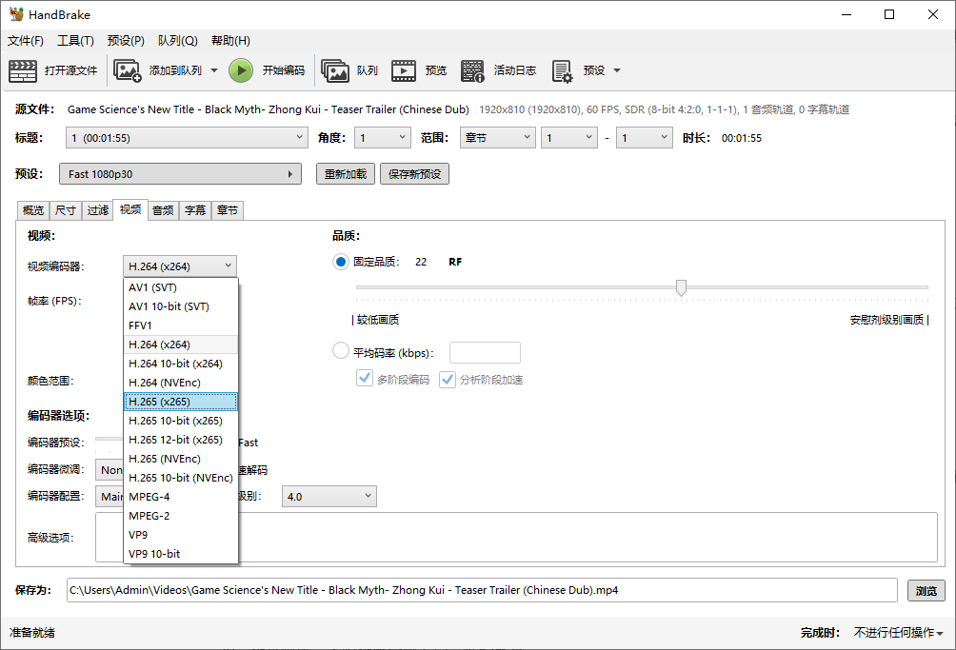Click the 添加到队列 image icon
The image size is (956, 650).
[127, 70]
